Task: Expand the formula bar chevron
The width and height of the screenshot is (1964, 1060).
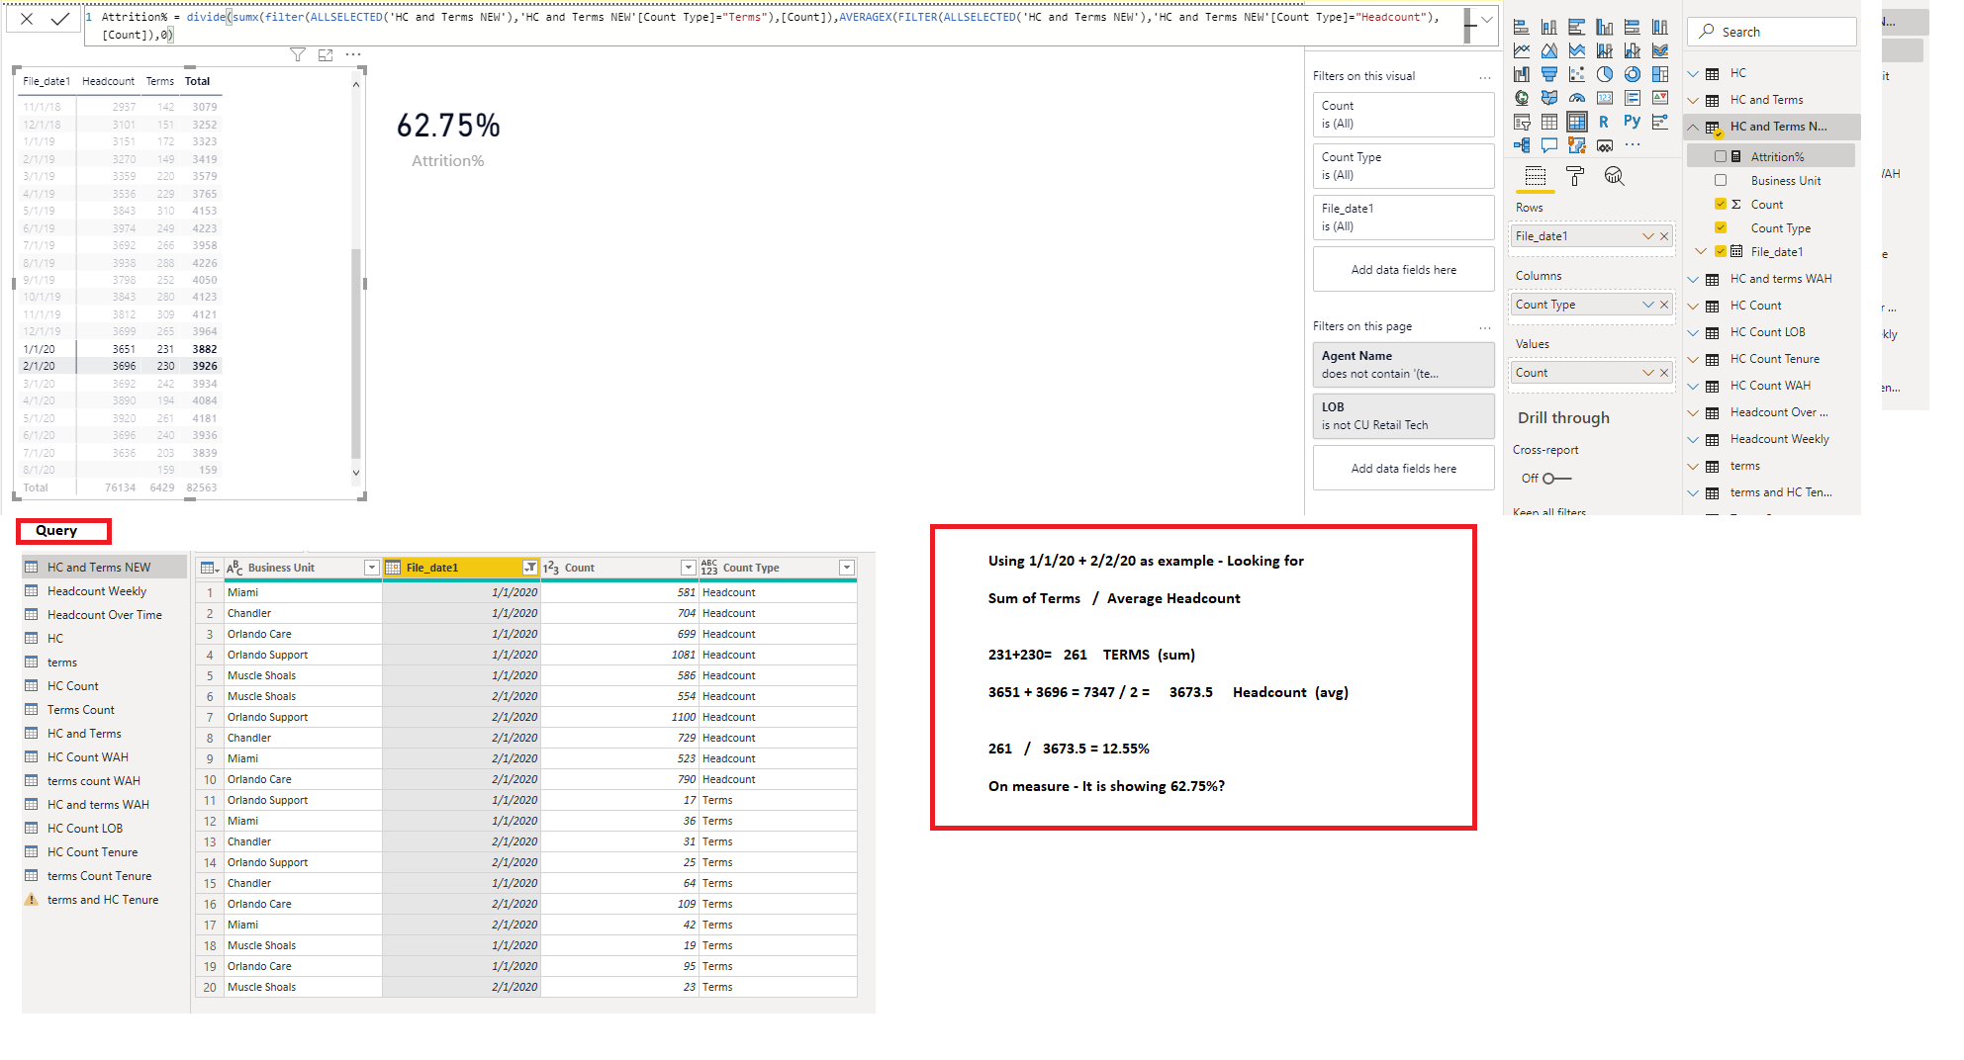Action: (x=1486, y=20)
